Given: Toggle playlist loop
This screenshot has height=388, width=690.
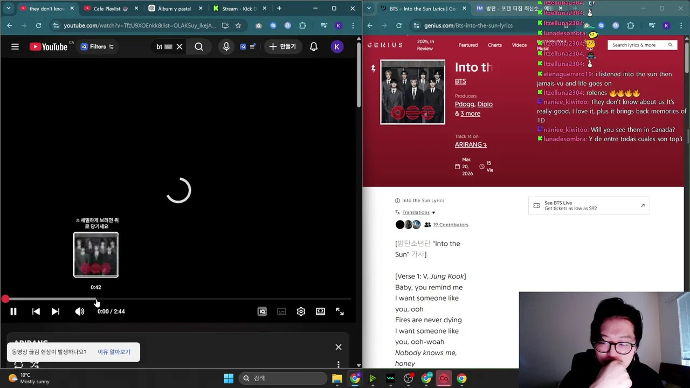Looking at the screenshot, I should [19, 365].
